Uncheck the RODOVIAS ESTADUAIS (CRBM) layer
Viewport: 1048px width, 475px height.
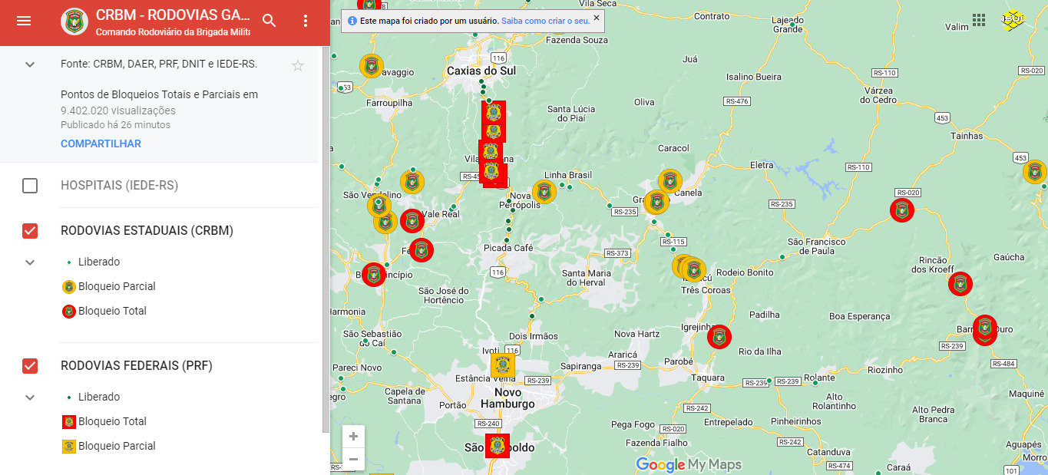click(30, 231)
